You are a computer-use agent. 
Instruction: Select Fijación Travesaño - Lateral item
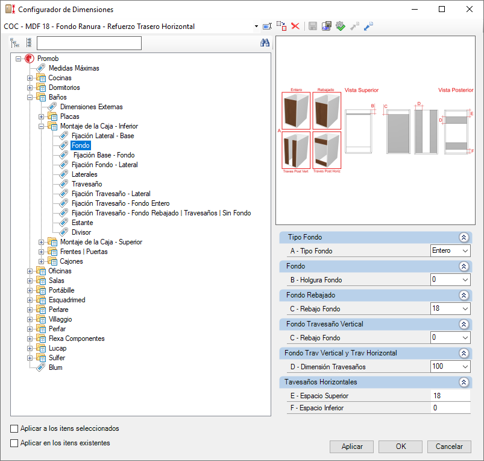coord(111,194)
